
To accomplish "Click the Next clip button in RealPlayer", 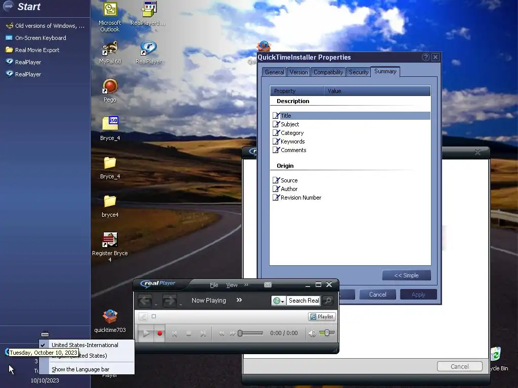I will (203, 334).
